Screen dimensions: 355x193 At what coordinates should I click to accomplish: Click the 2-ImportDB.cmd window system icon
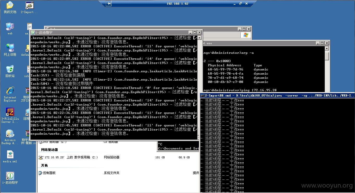pyautogui.click(x=202, y=95)
